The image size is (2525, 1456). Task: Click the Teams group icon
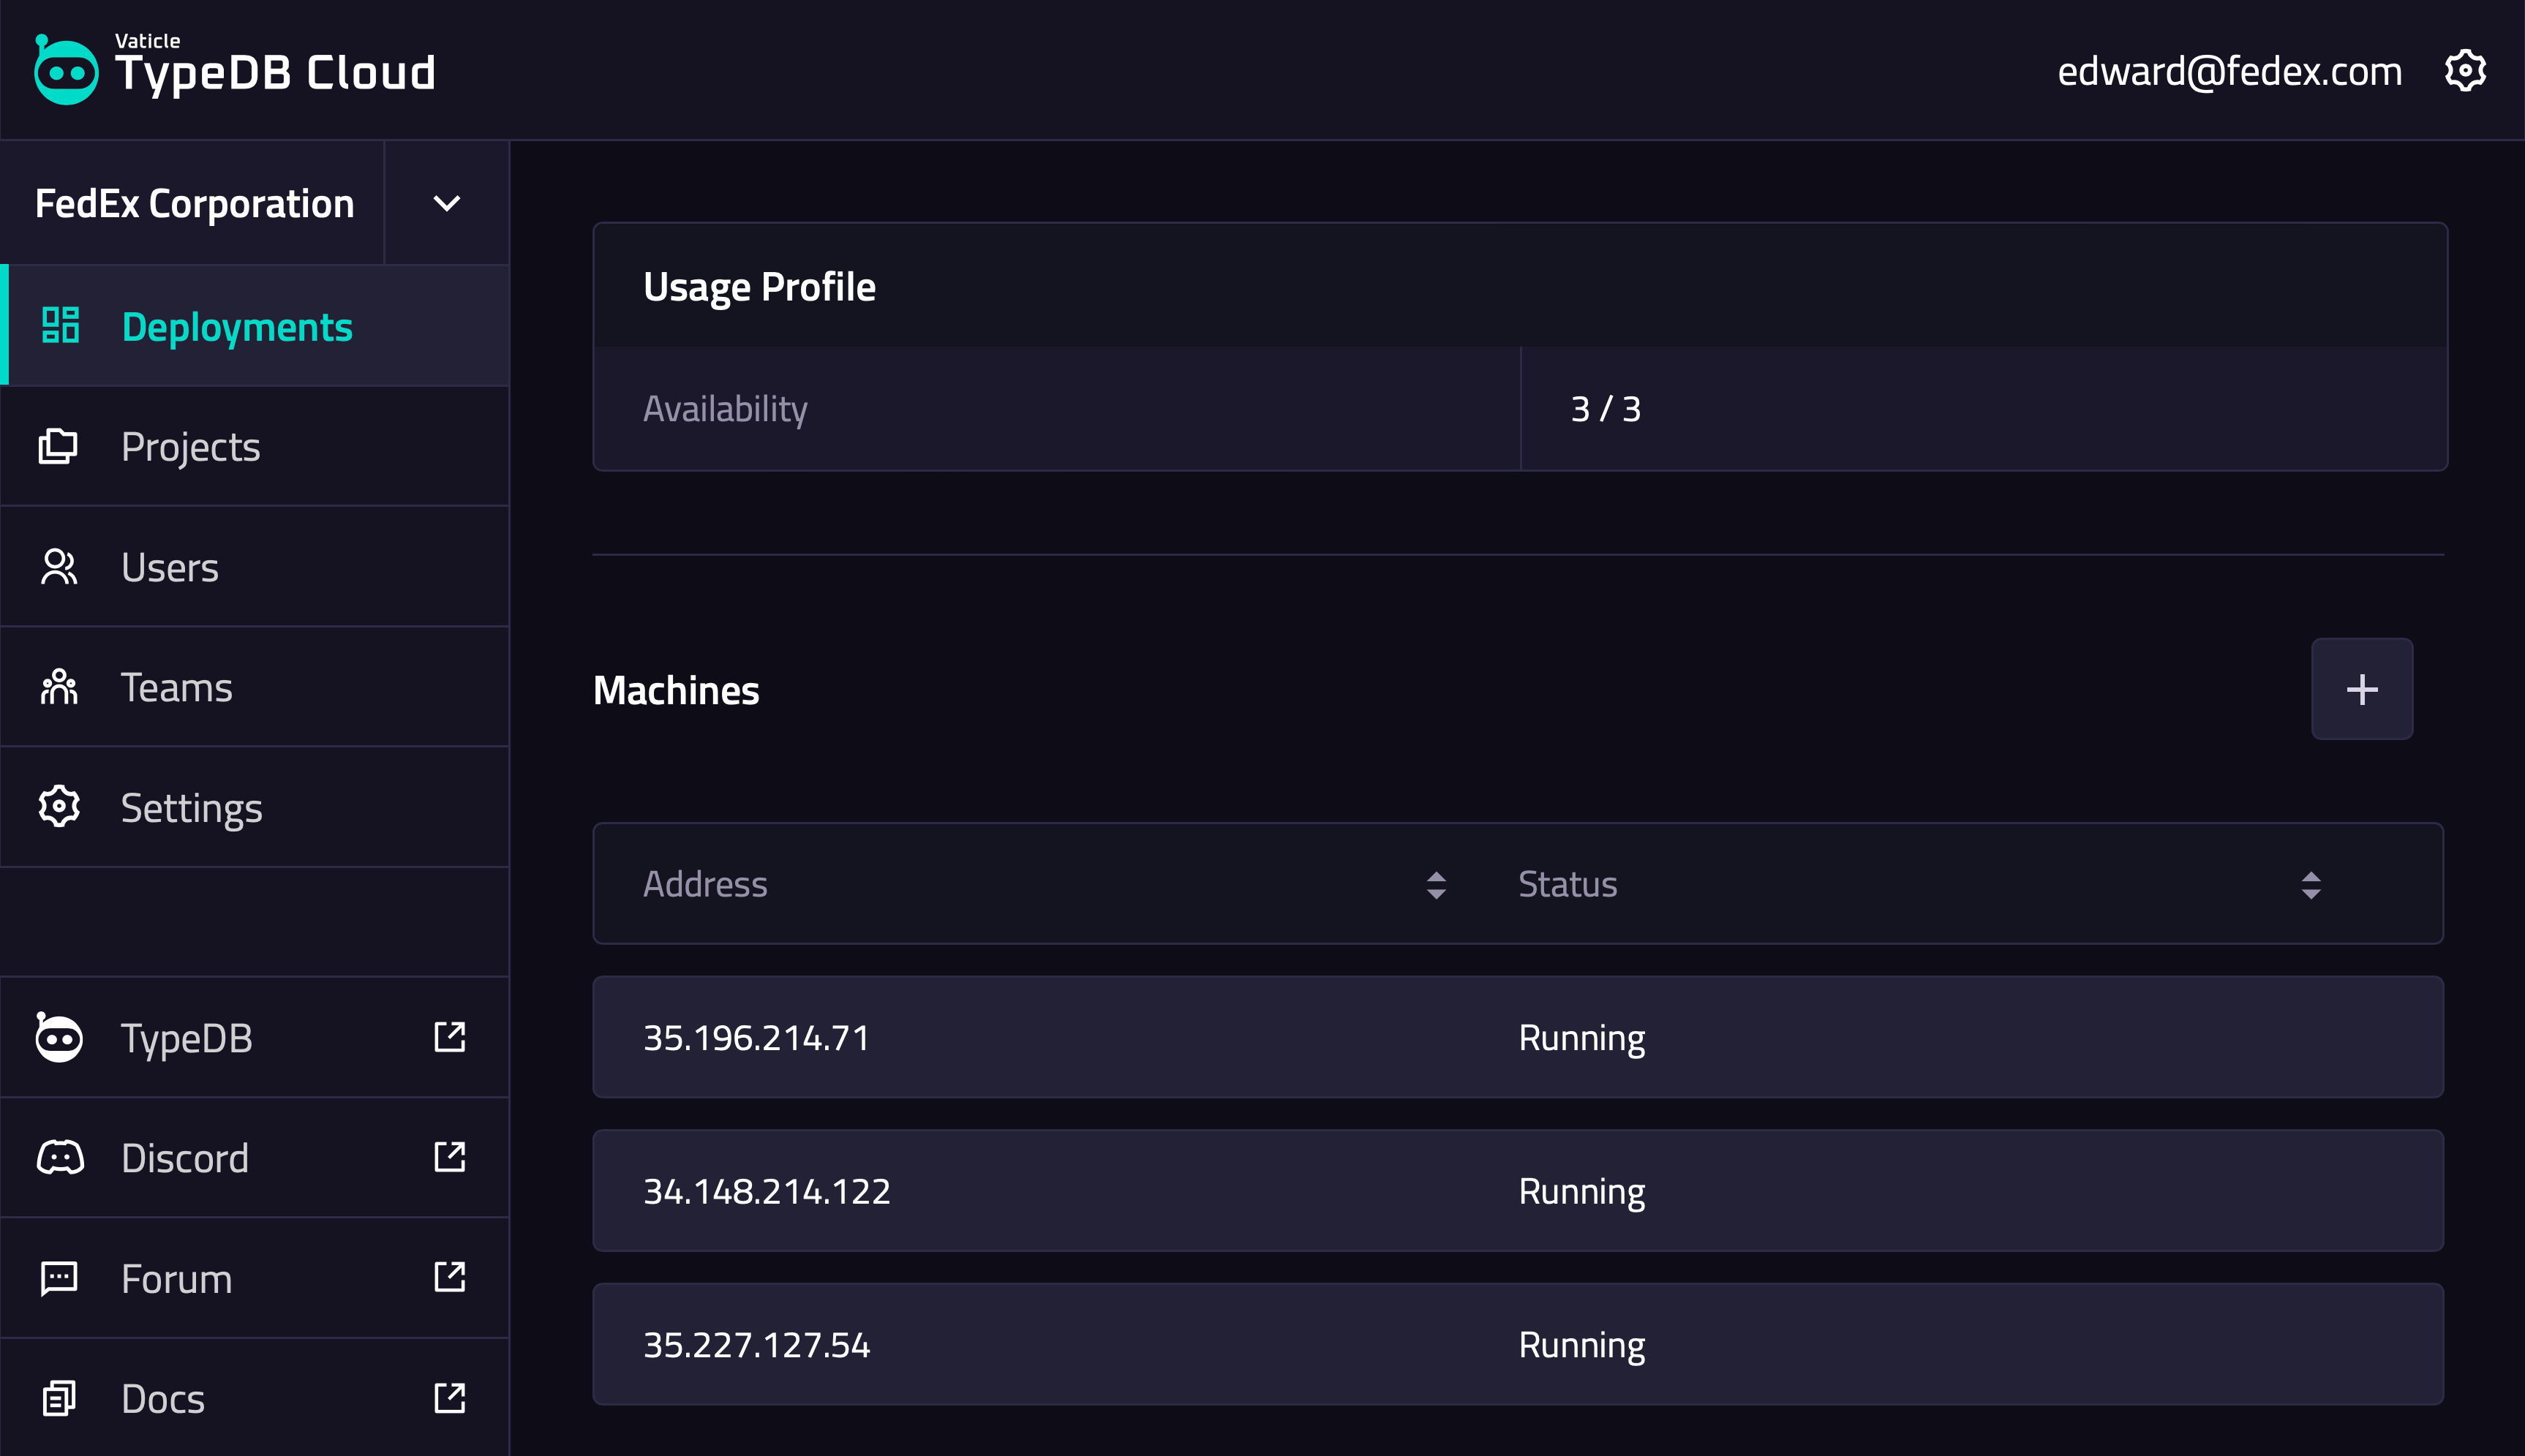58,687
